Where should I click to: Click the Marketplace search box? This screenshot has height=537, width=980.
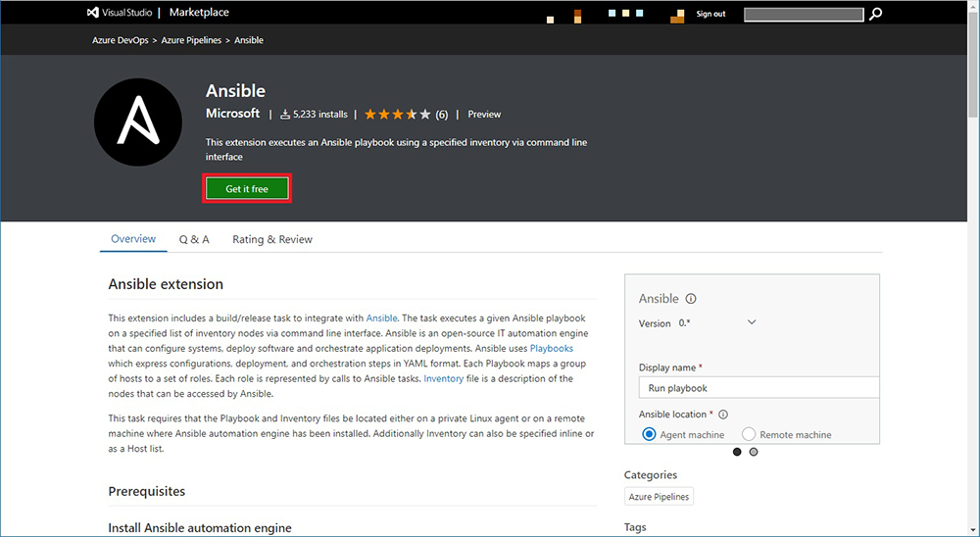(x=804, y=15)
